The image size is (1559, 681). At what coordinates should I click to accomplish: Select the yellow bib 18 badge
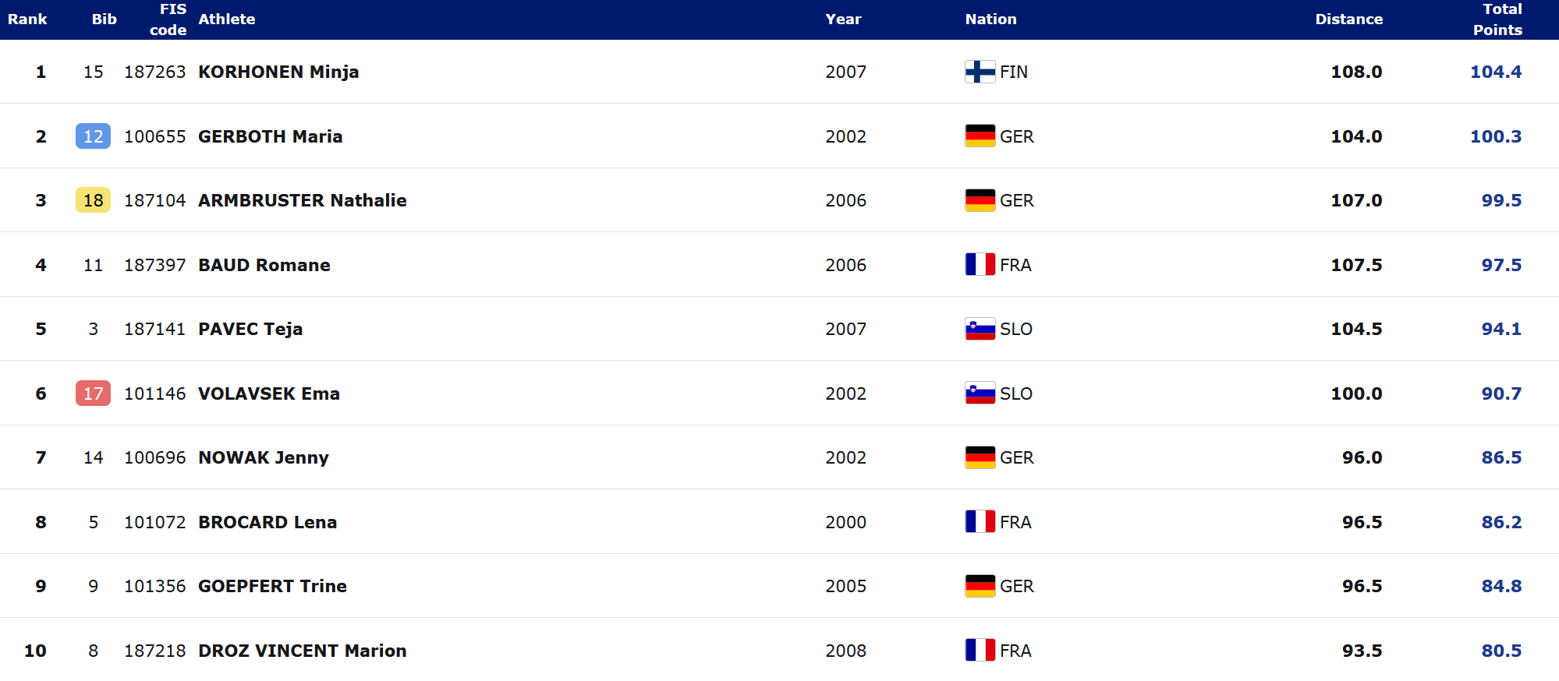[x=93, y=200]
